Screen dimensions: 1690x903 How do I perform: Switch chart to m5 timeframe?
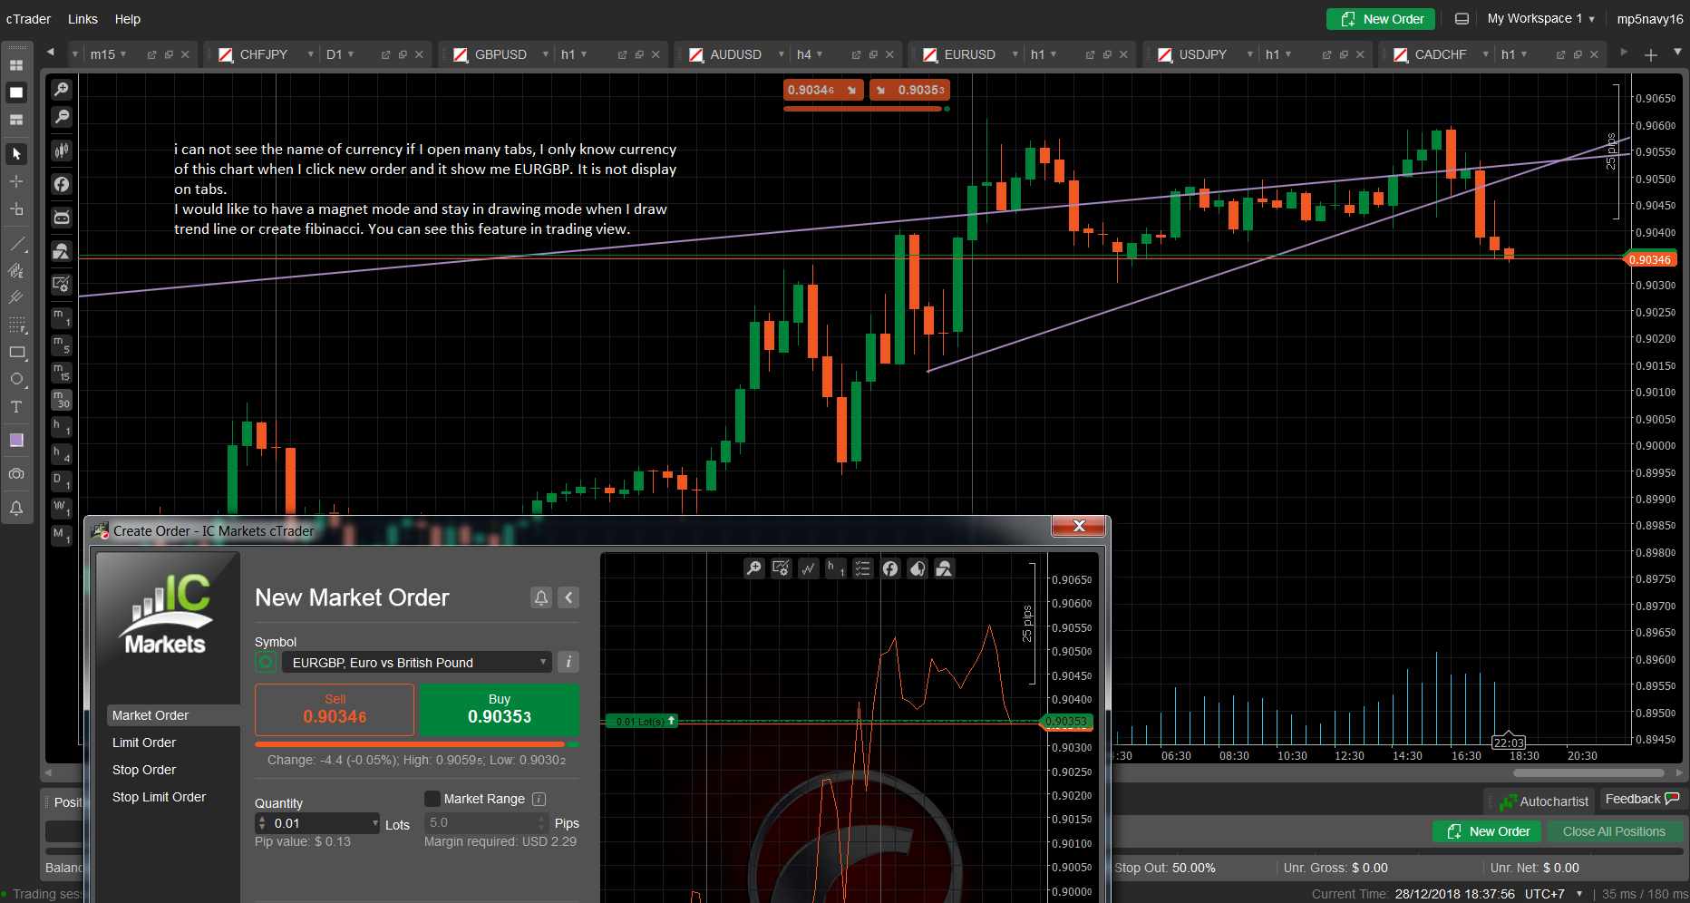[x=61, y=345]
